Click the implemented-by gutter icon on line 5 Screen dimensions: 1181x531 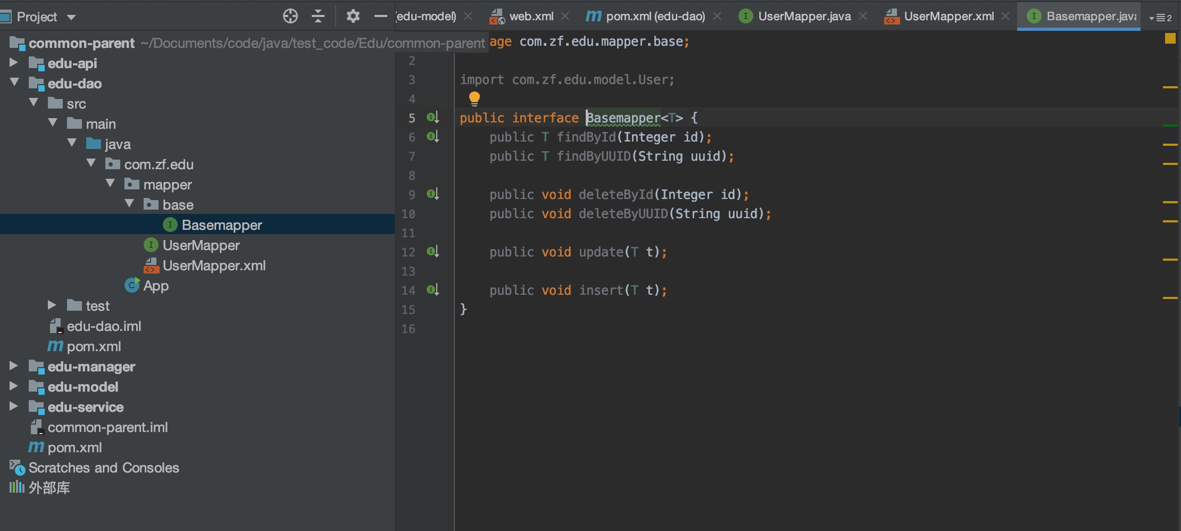pos(433,118)
